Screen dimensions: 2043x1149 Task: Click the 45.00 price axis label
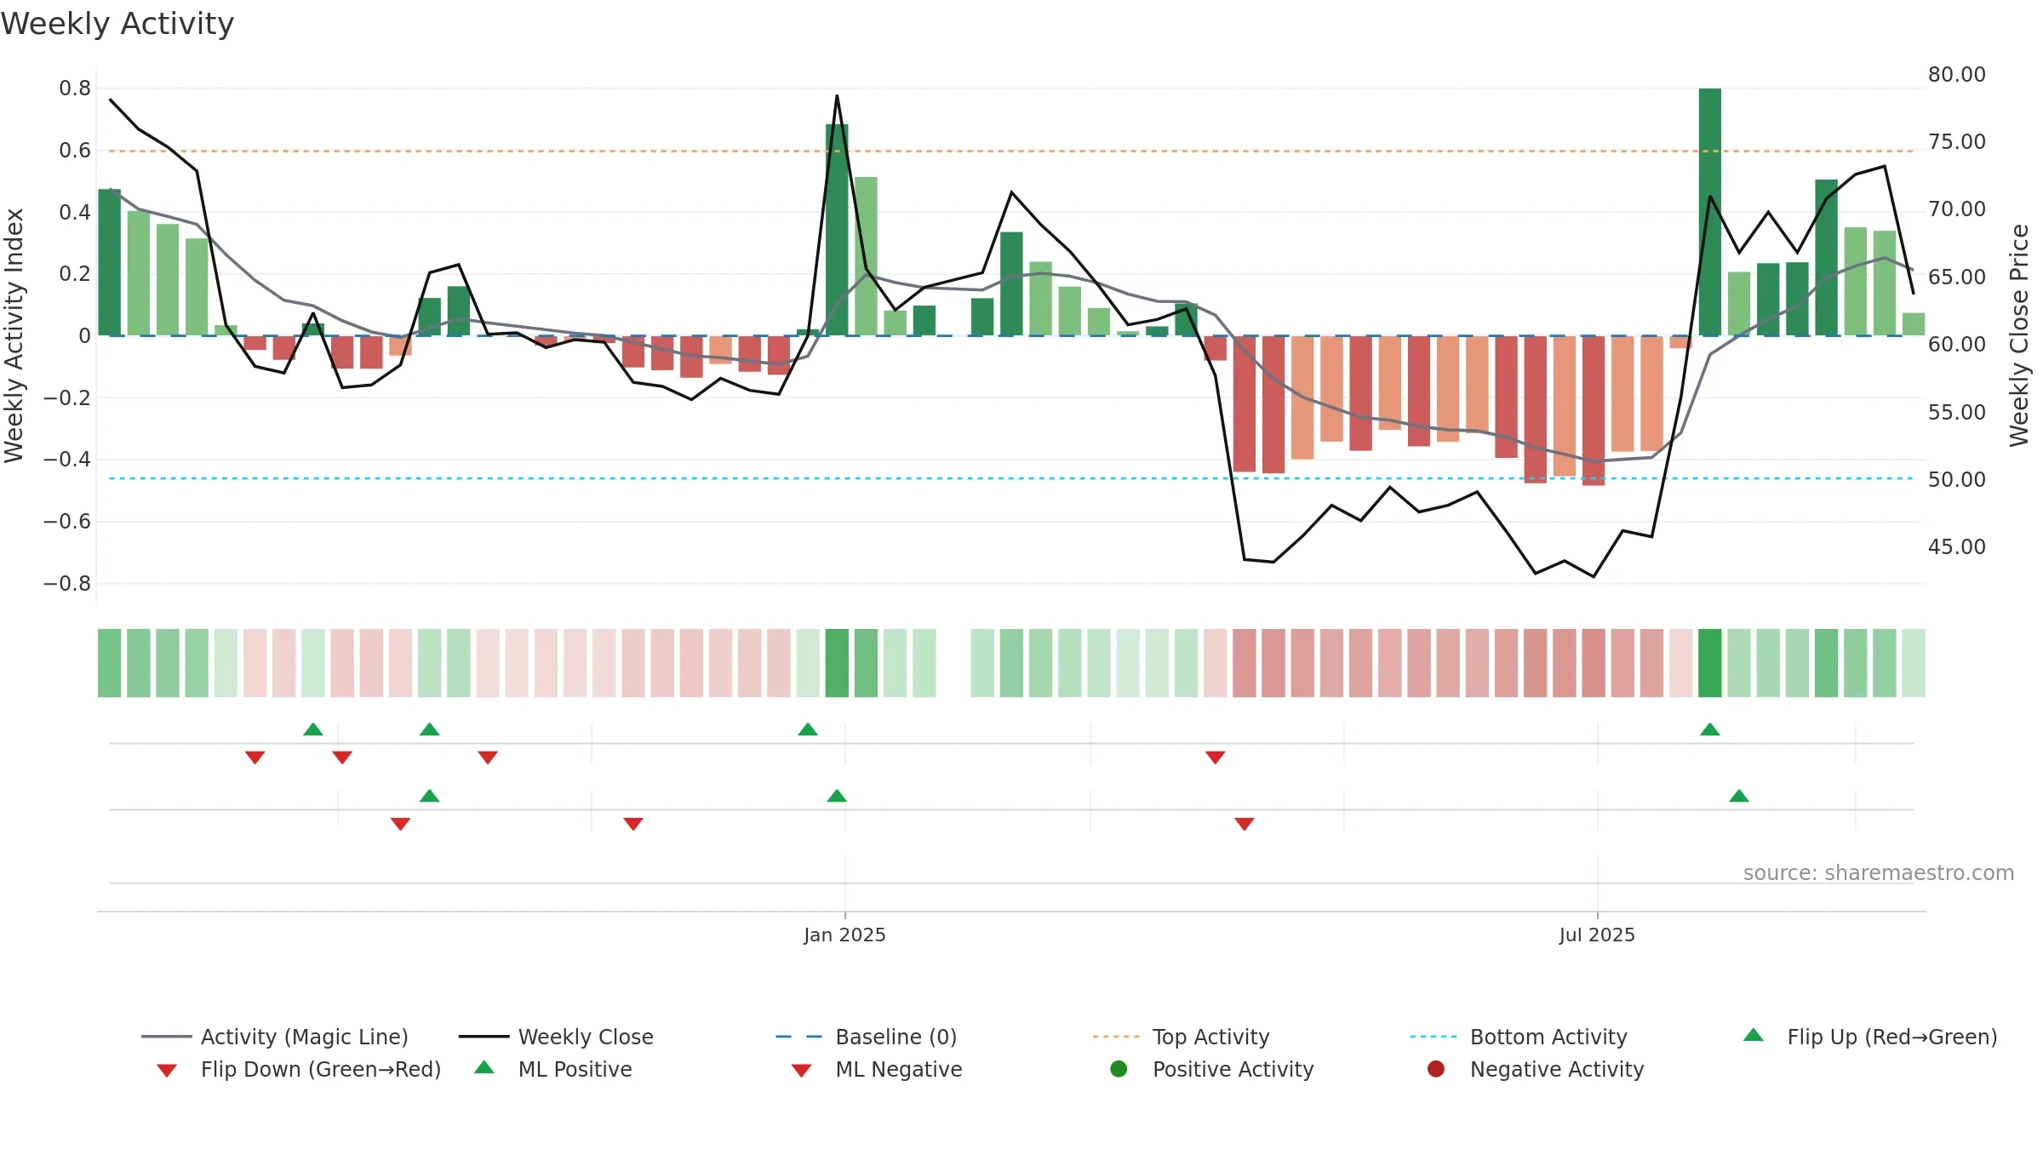[x=1956, y=546]
